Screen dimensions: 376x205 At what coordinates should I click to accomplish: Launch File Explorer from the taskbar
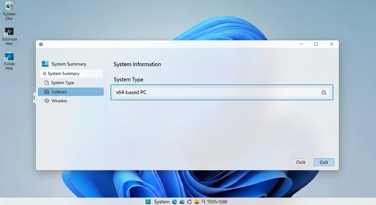point(197,202)
